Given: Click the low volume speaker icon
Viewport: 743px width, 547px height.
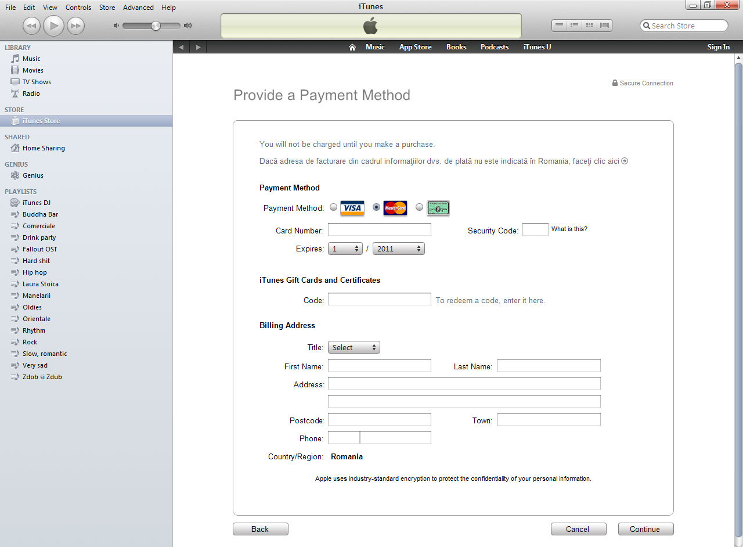Looking at the screenshot, I should pyautogui.click(x=116, y=26).
